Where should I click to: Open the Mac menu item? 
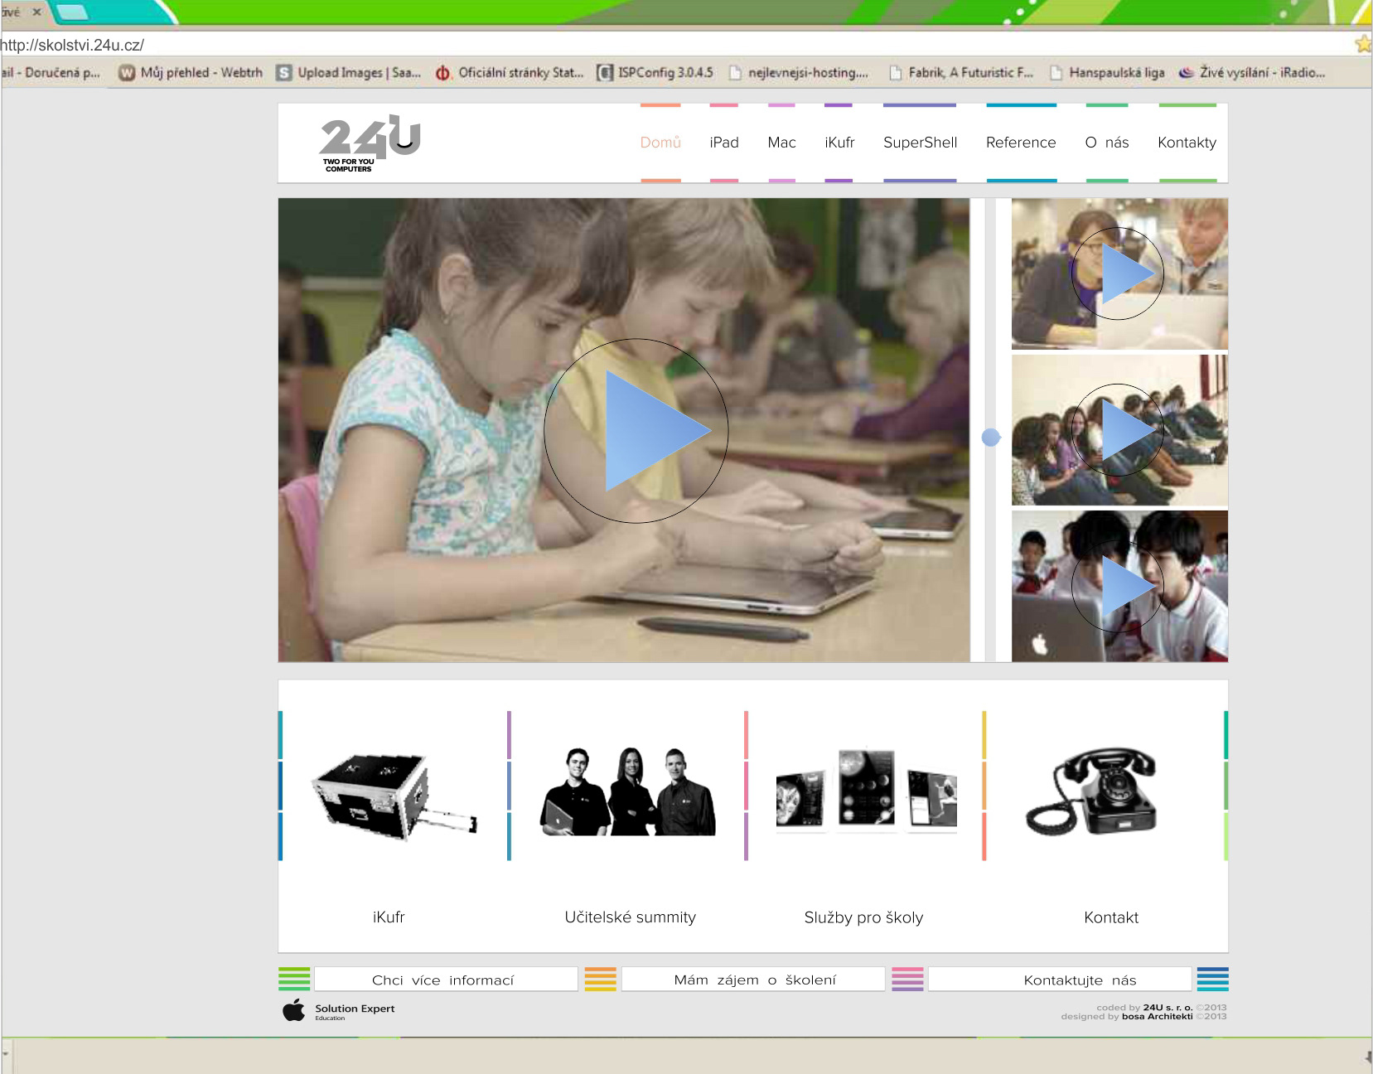tap(781, 143)
